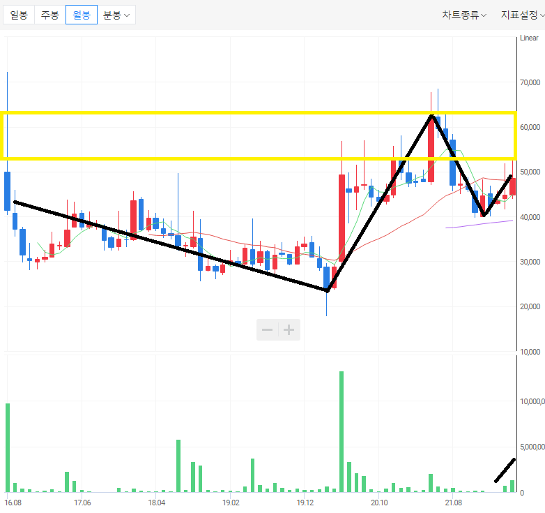545x513 pixels.
Task: Click the 17.06 date axis label
Action: (82, 503)
